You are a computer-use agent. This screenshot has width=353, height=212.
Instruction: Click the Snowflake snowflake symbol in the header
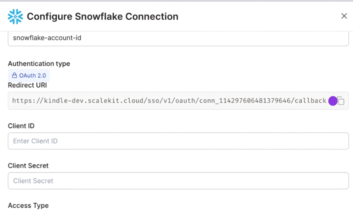coord(15,16)
